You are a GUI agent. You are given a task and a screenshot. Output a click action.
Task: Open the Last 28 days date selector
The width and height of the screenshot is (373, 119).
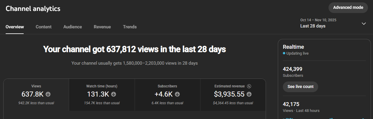coord(334,23)
